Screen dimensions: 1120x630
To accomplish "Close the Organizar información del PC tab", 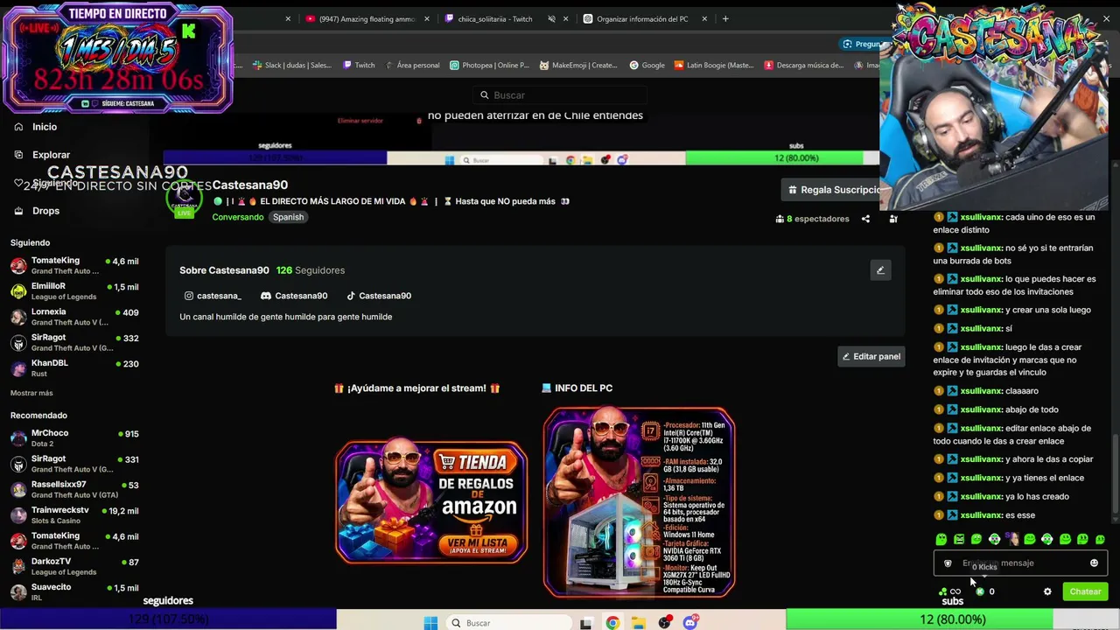I will 703,19.
